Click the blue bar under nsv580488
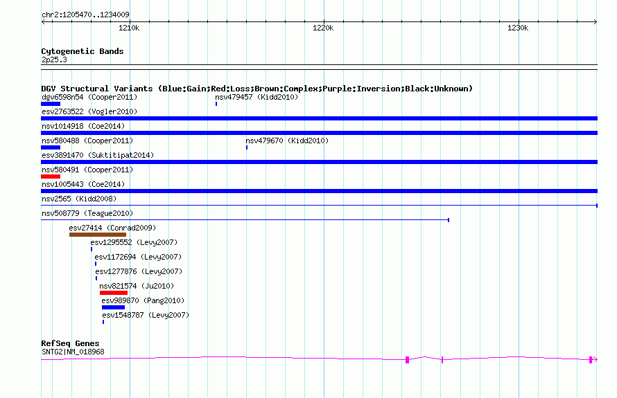The height and width of the screenshot is (398, 617). [51, 147]
